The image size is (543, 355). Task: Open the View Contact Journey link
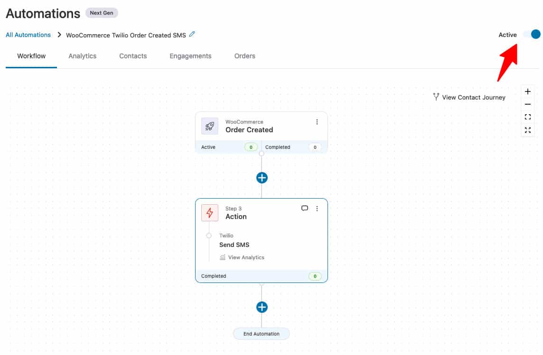pos(473,98)
